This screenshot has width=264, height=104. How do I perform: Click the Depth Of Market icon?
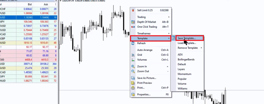pos(133,22)
